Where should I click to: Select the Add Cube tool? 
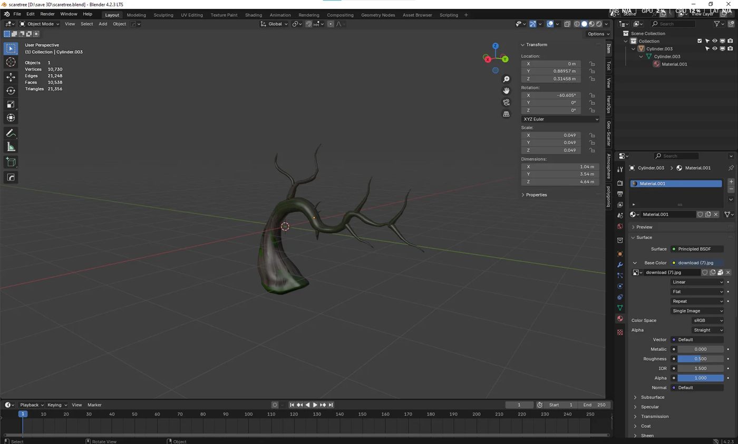[x=11, y=162]
